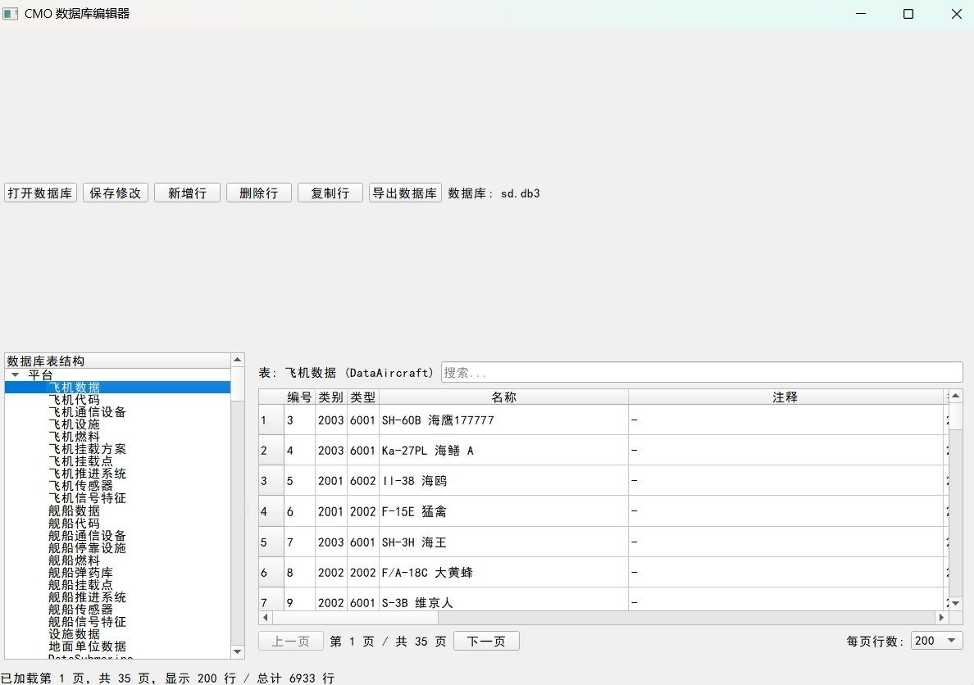Select the F-15E 猛禽 name cell
Image resolution: width=974 pixels, height=685 pixels.
point(503,511)
